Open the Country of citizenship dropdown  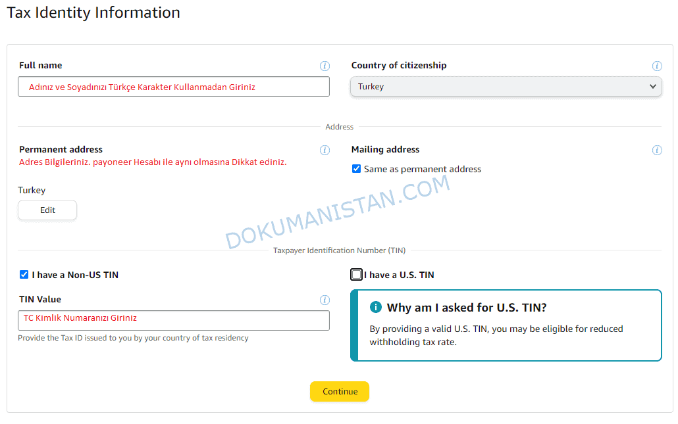[x=506, y=86]
